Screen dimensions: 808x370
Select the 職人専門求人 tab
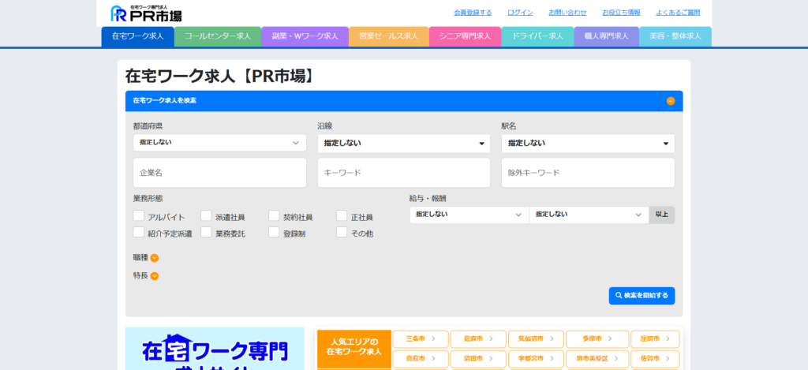tap(607, 36)
